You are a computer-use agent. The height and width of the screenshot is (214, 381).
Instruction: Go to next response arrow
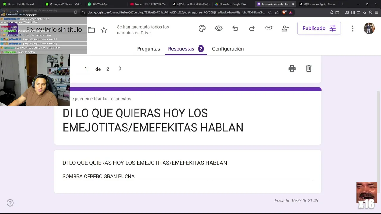[120, 69]
